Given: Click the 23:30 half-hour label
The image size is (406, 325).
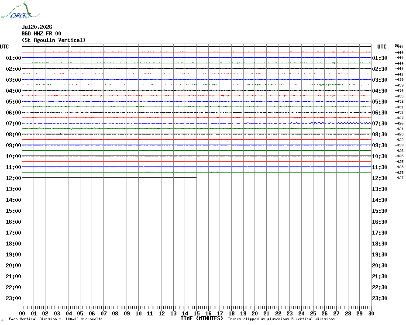Looking at the screenshot, I should pyautogui.click(x=380, y=298).
